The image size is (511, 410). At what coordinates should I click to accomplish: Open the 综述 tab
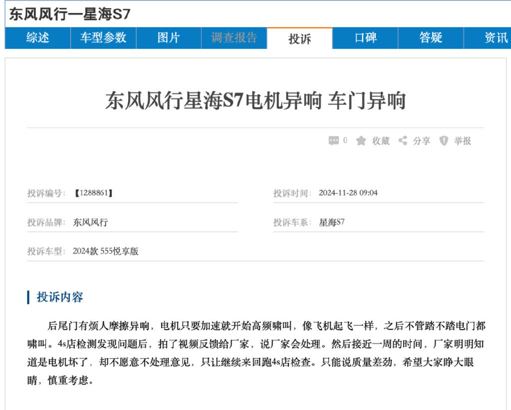click(x=38, y=38)
